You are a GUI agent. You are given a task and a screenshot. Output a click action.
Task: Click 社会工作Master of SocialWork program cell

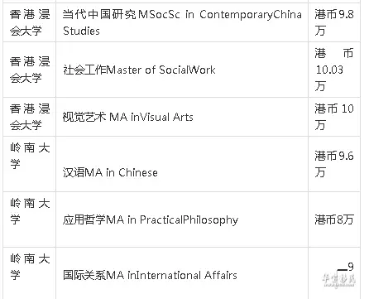[139, 70]
